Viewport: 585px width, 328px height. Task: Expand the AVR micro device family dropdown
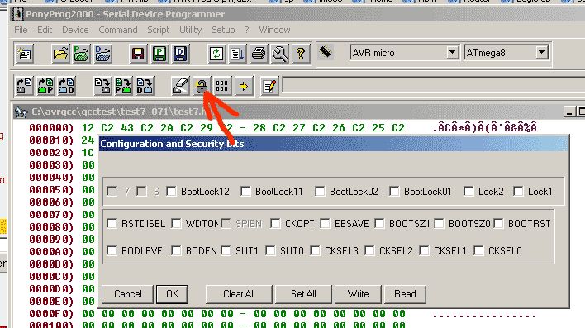pyautogui.click(x=452, y=53)
